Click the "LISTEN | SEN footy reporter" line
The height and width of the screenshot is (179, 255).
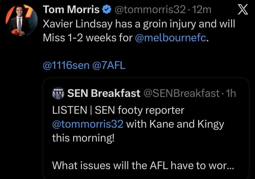point(118,110)
